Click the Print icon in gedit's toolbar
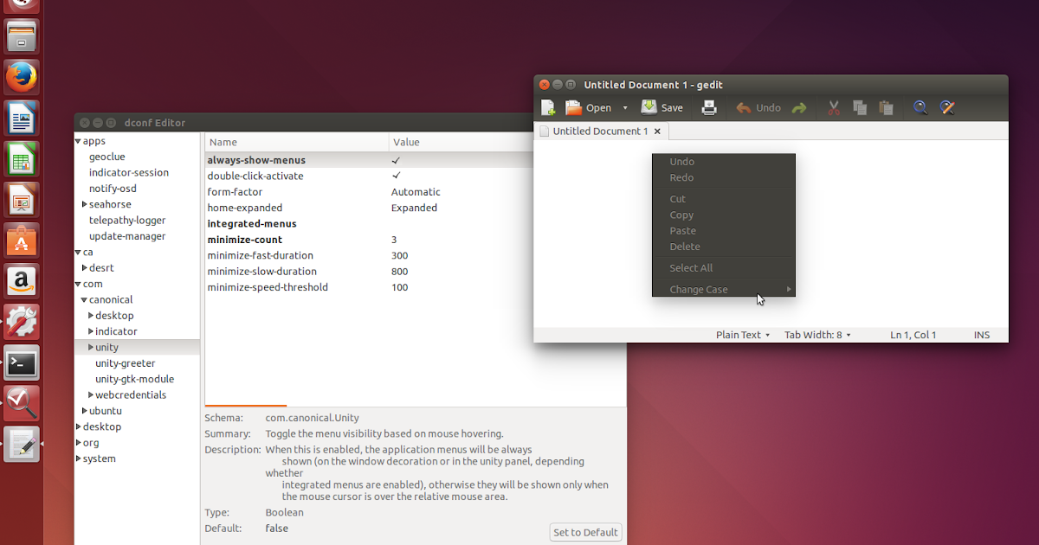Image resolution: width=1039 pixels, height=545 pixels. click(709, 107)
